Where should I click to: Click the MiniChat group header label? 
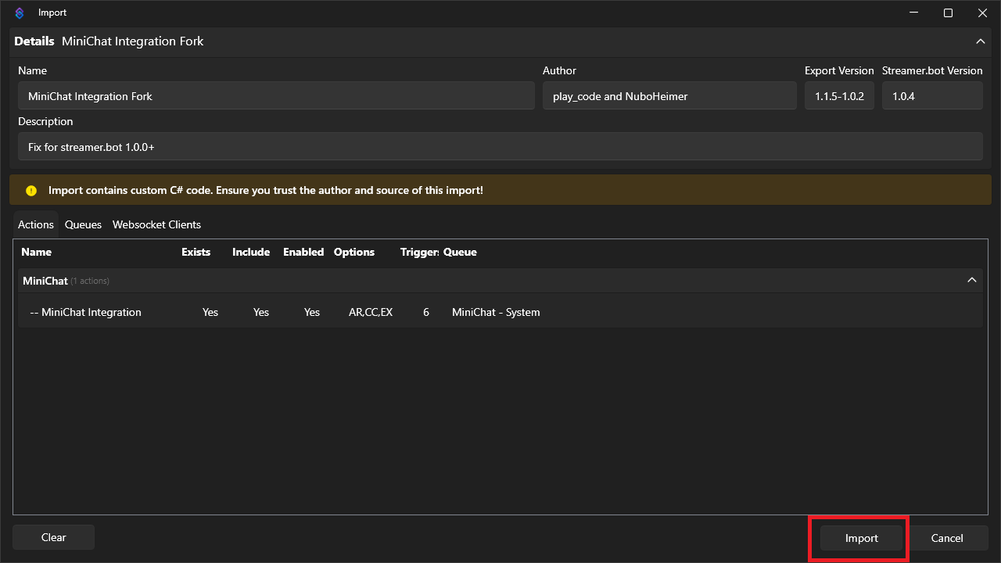tap(45, 280)
